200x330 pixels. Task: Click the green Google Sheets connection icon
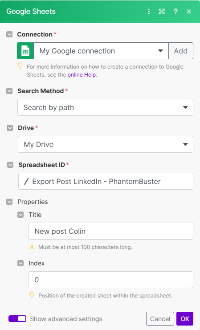tap(25, 51)
